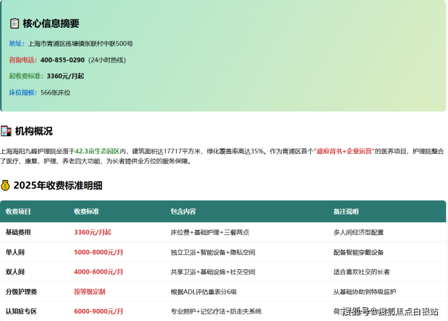
Task: Select the 备注说明 column header
Action: point(346,211)
